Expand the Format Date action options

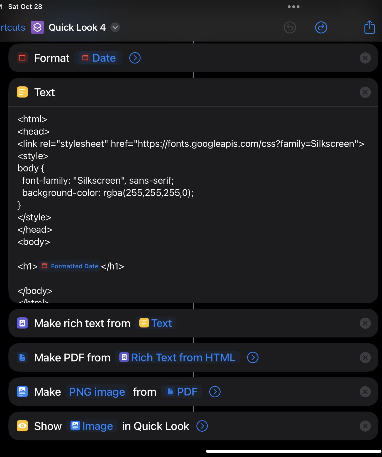coord(135,58)
